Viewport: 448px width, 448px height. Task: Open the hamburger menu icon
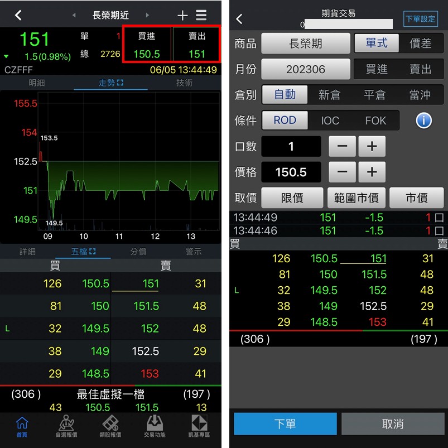[201, 16]
